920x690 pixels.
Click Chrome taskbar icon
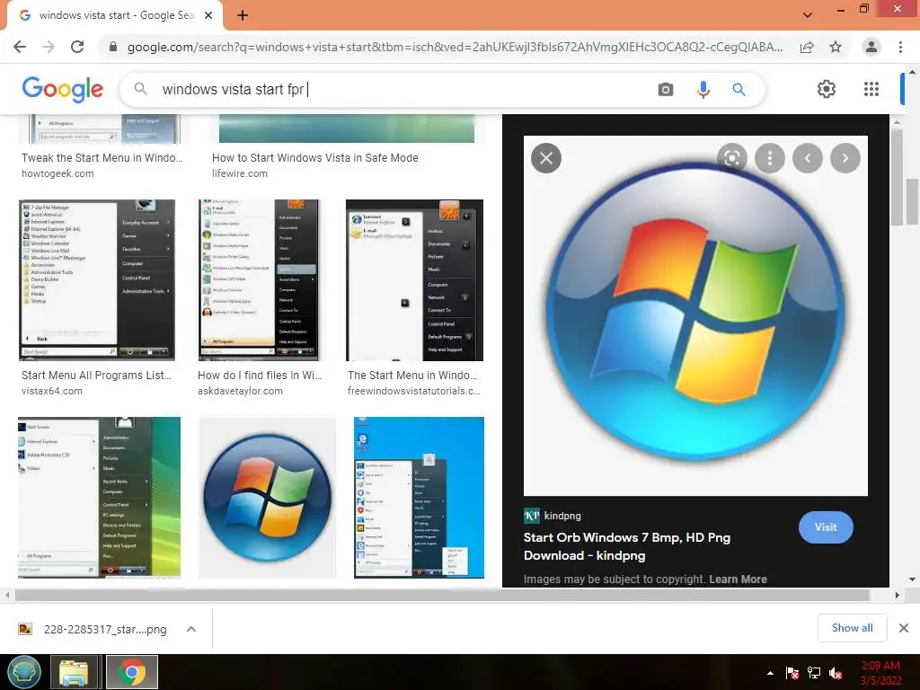[132, 672]
